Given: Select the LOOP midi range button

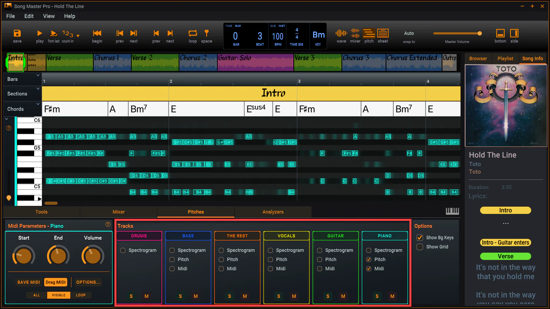Looking at the screenshot, I should [81, 295].
